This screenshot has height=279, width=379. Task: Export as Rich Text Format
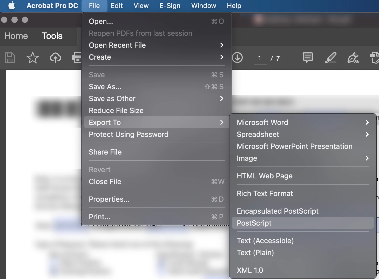click(x=303, y=193)
